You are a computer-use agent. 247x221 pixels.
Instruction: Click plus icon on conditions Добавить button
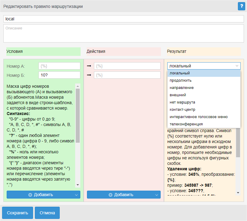[x=30, y=195]
